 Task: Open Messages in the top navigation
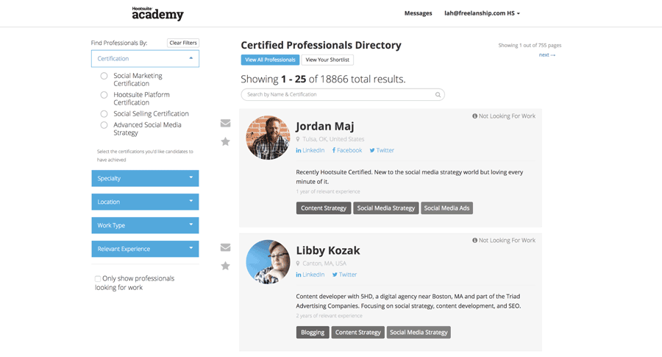418,13
